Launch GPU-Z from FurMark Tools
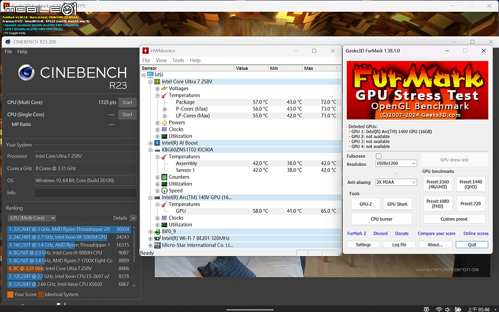The width and height of the screenshot is (499, 312). tap(365, 204)
